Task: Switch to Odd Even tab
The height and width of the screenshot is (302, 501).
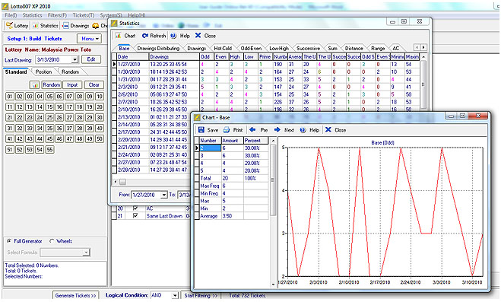Action: tap(251, 48)
